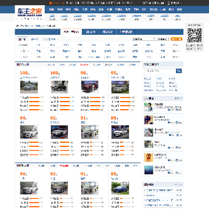Viewport: 209px width, 209px height.
Task: Select the red highlighted price range tab in the ranking header
Action: click(84, 65)
